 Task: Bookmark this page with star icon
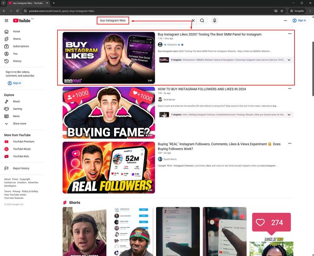[x=282, y=11]
